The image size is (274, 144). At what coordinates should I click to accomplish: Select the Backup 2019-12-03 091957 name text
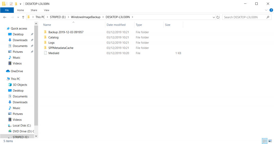pos(66,32)
